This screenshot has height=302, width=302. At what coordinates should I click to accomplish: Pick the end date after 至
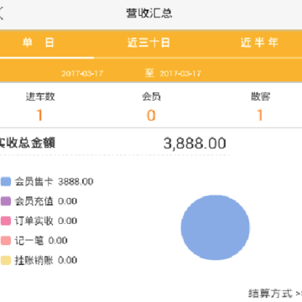(x=180, y=74)
